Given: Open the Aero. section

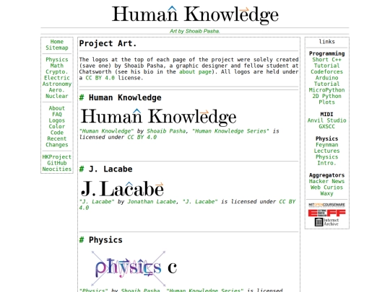Looking at the screenshot, I should pos(57,90).
